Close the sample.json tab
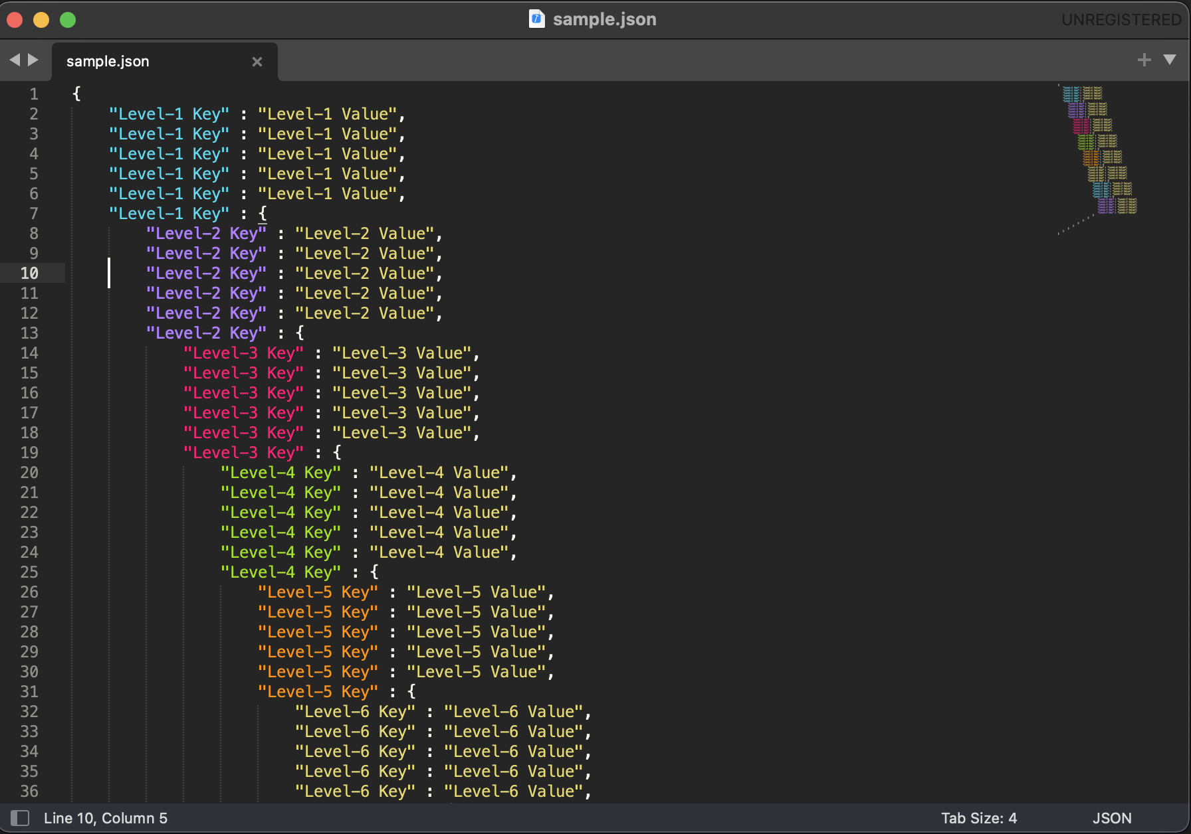 257,62
